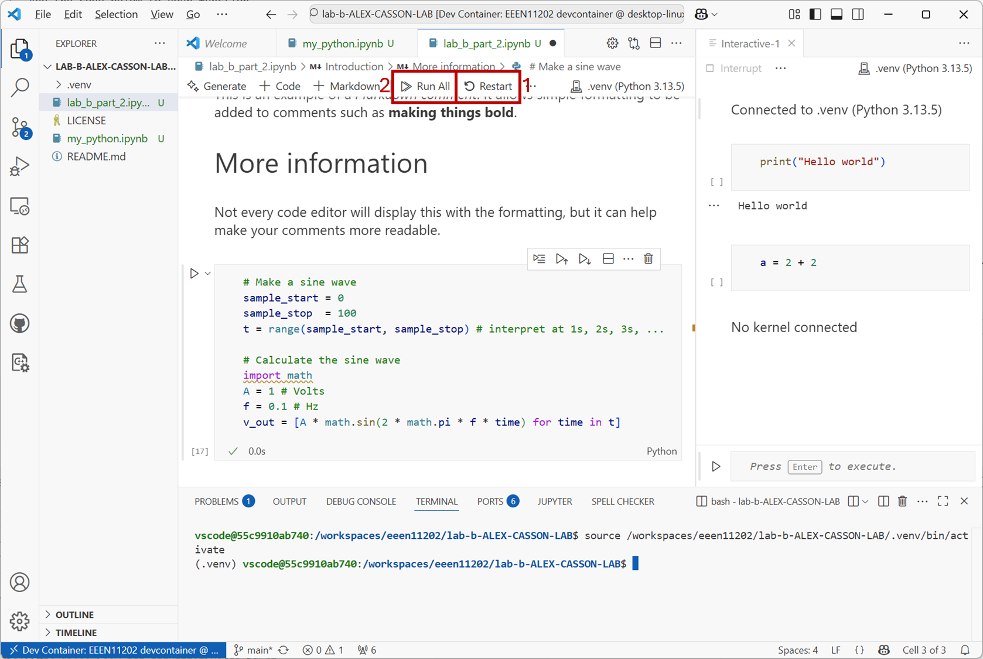Viewport: 983px width, 659px height.
Task: Toggle the secondary side bar layout button
Action: 858,14
